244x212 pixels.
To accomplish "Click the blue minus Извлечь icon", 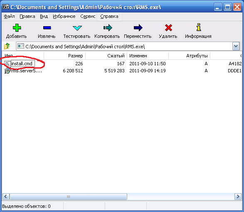I will 47,28.
